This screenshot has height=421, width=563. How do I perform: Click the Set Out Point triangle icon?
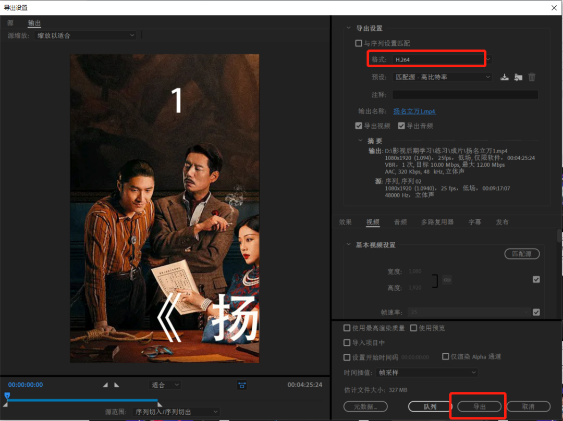117,385
